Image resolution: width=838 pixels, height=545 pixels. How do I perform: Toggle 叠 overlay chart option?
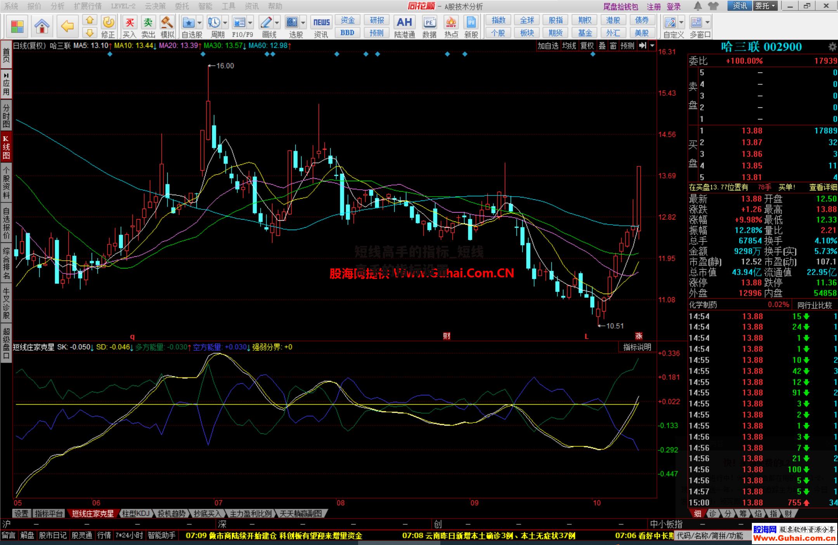[602, 45]
